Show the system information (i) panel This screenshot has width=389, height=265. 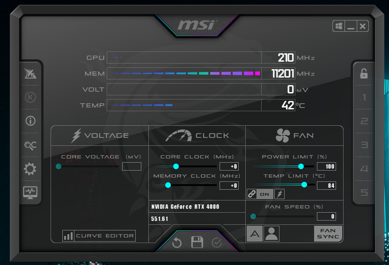coord(30,121)
